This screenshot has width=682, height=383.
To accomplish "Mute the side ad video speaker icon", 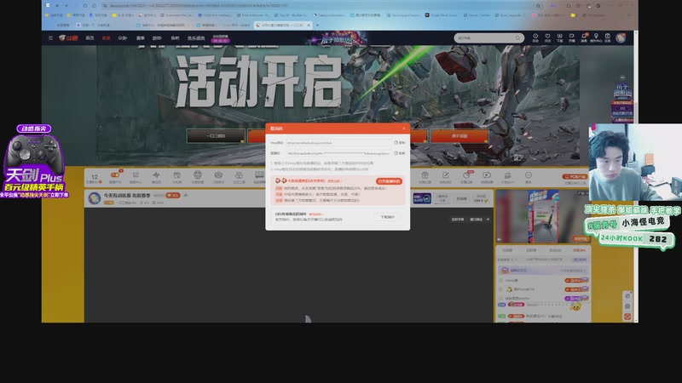I will click(x=500, y=239).
